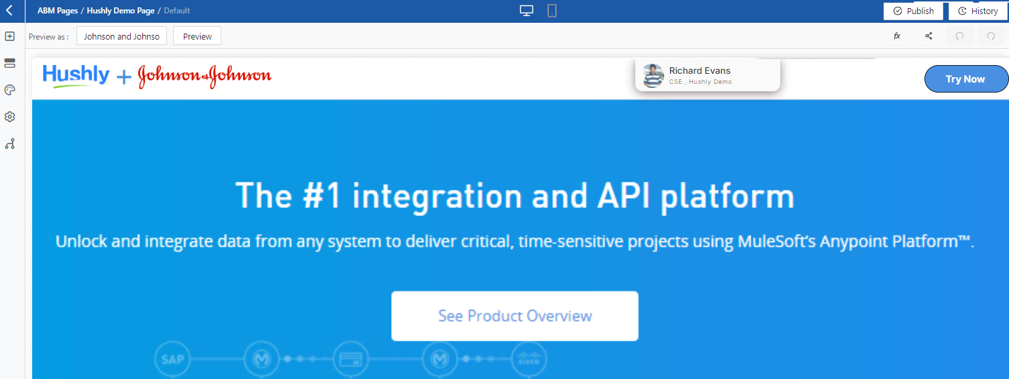Select the Default breadcrumb item

(177, 11)
